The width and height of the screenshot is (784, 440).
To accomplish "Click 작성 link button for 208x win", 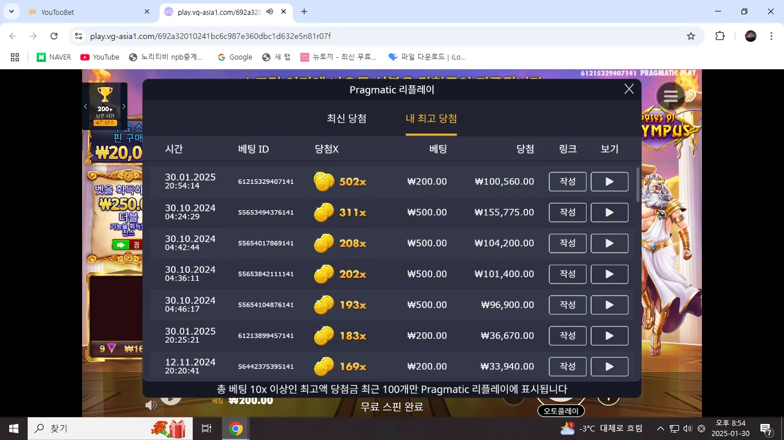I will click(x=568, y=243).
